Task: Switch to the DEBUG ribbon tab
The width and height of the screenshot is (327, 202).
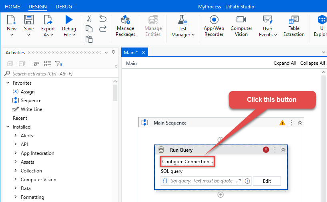Action: 64,7
